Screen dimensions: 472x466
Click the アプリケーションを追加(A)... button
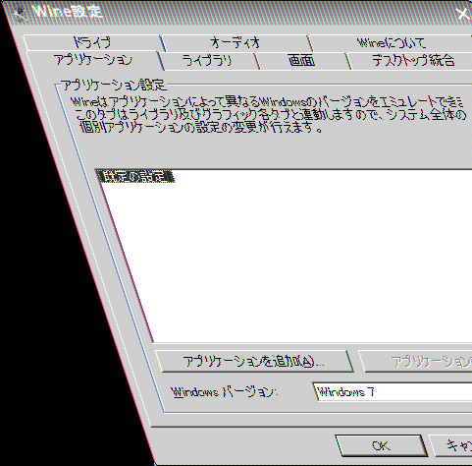254,362
